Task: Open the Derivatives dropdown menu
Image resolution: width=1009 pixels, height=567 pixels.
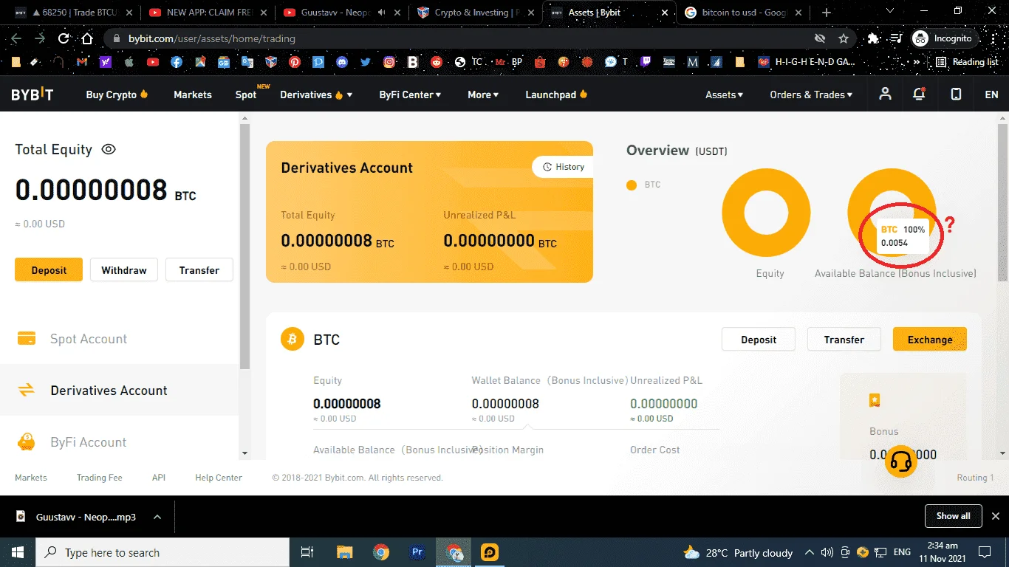Action: point(316,94)
